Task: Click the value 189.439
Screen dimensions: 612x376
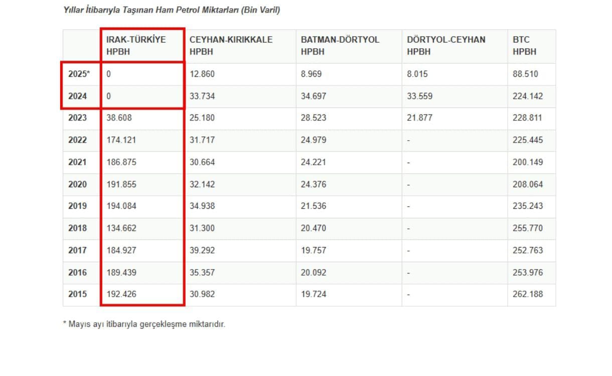Action: click(x=121, y=273)
